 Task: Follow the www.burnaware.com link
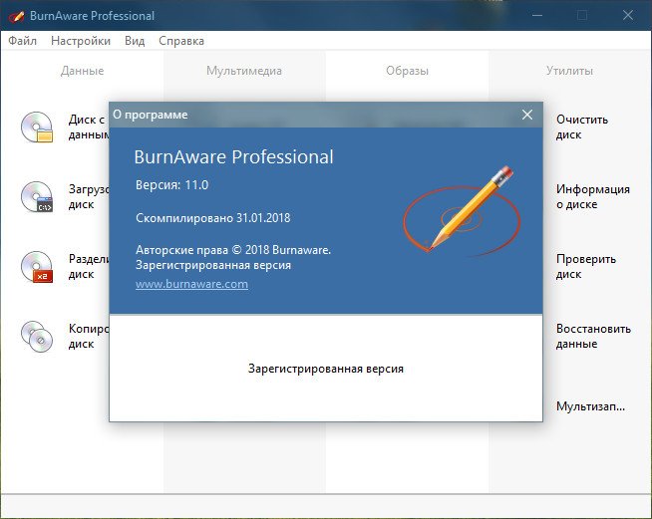[191, 284]
